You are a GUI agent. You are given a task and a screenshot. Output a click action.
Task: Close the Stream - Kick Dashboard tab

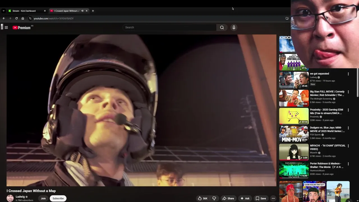pos(45,11)
